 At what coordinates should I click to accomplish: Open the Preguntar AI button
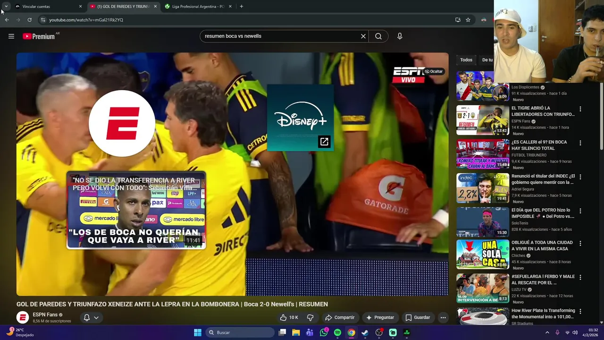click(380, 317)
